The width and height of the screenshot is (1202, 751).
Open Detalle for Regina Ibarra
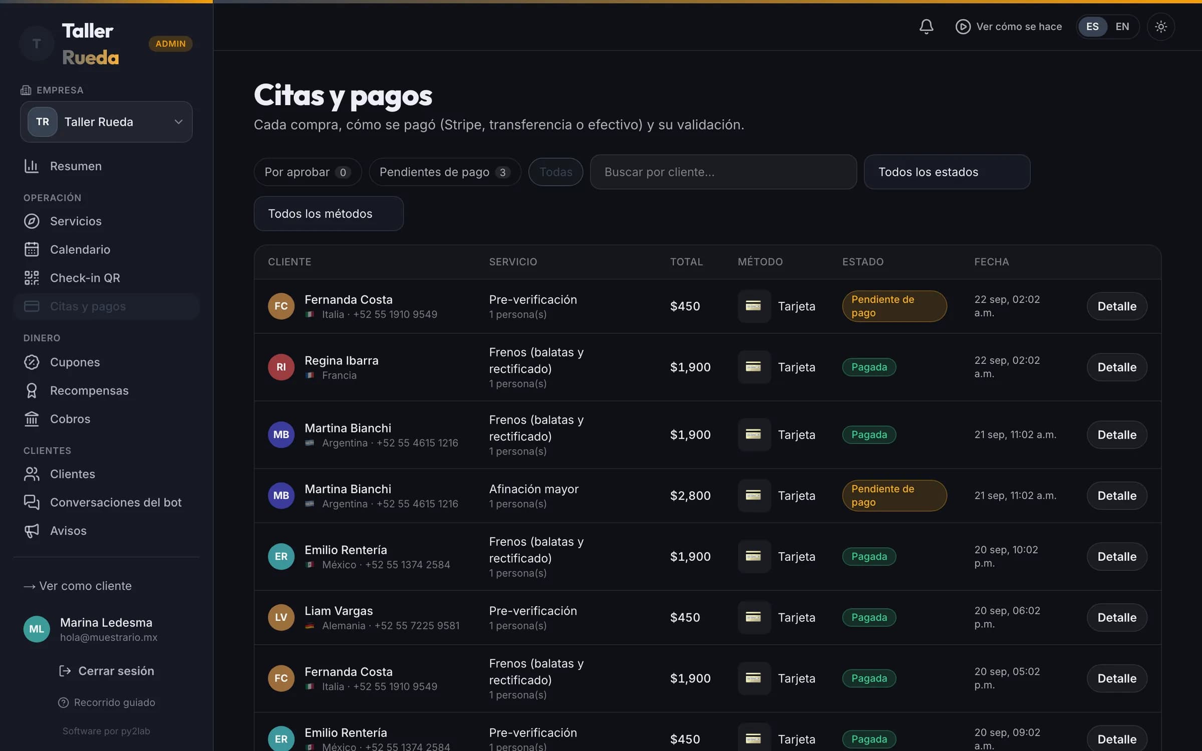1116,367
